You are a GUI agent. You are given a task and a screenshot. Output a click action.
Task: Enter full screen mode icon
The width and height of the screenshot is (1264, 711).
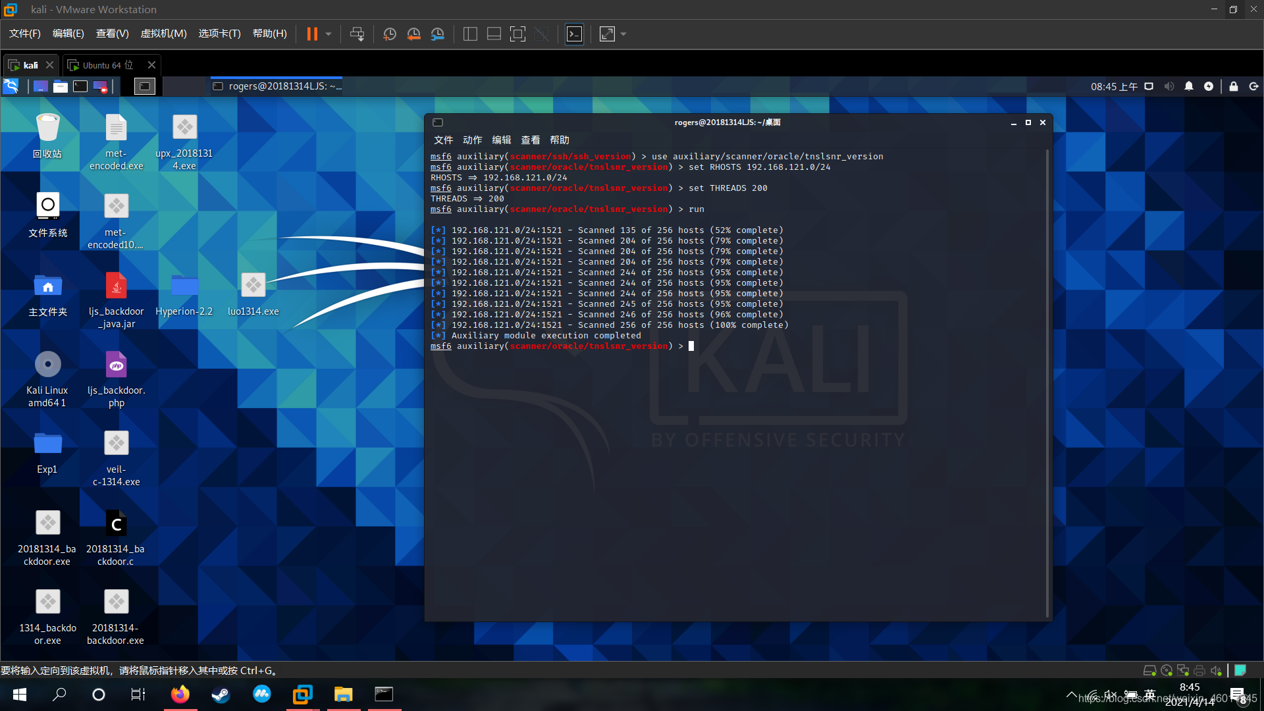tap(518, 34)
